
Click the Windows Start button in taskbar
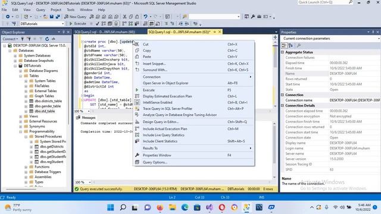click(111, 207)
